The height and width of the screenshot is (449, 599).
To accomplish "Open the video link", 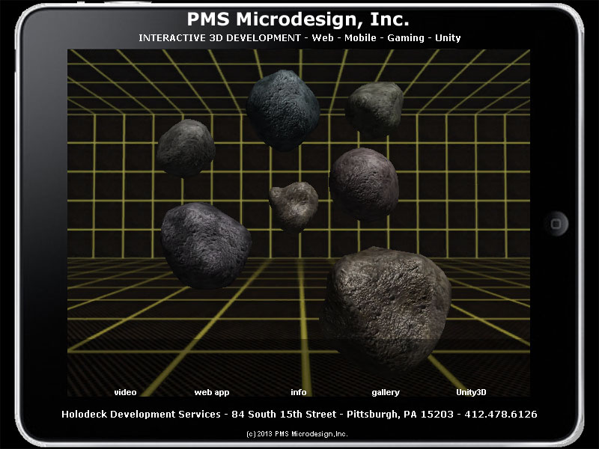I will (x=125, y=392).
